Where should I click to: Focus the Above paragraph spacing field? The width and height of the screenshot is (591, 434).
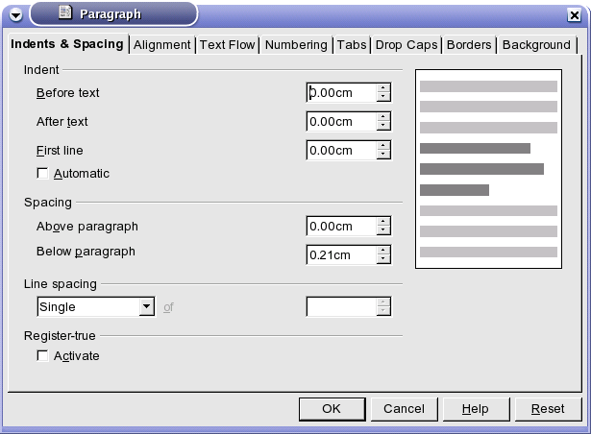(x=341, y=226)
